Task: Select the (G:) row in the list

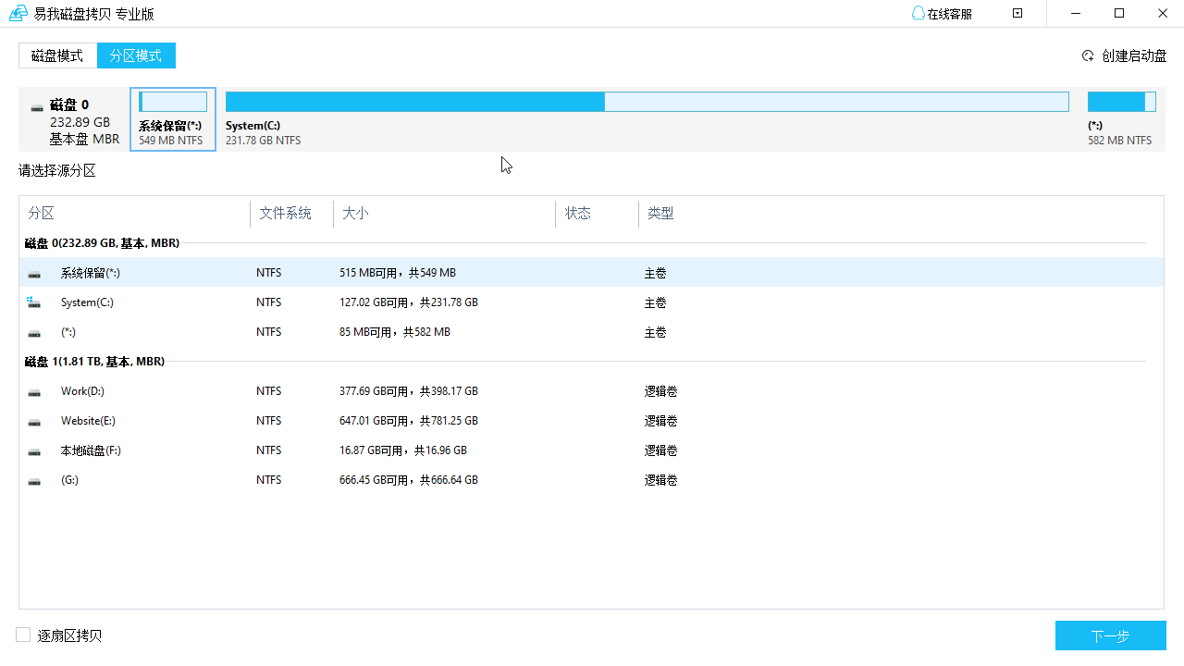Action: pos(277,480)
